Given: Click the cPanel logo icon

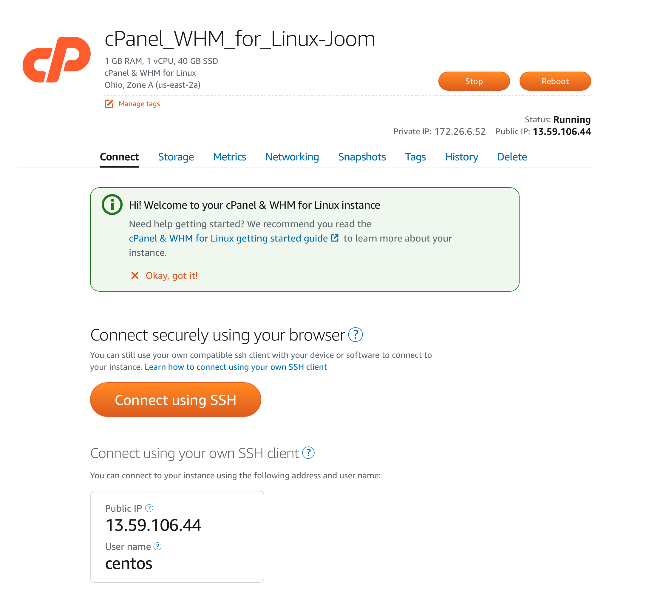Looking at the screenshot, I should pos(57,60).
